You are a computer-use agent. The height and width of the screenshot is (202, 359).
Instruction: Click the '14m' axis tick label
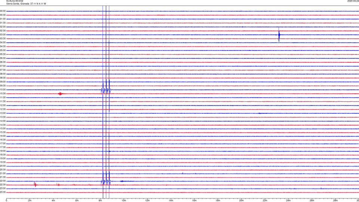pos(171,201)
